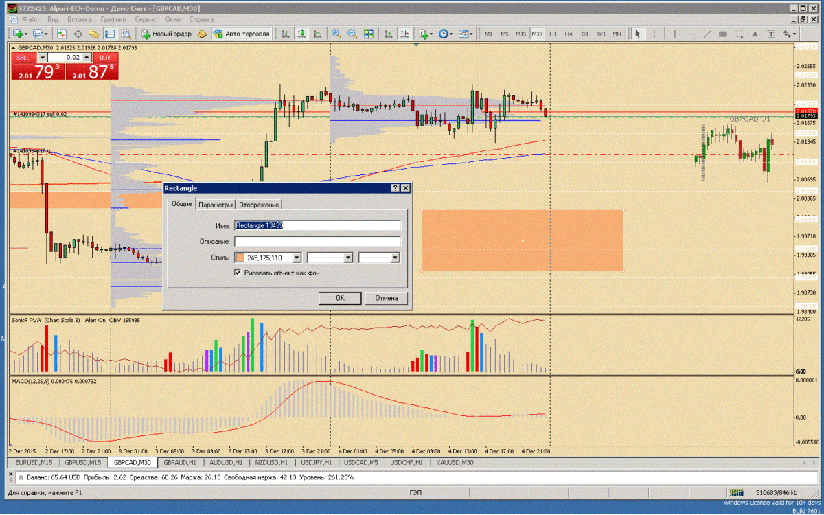
Task: Uncheck 'Рисовать объект как фон' checkbox
Action: coord(238,273)
